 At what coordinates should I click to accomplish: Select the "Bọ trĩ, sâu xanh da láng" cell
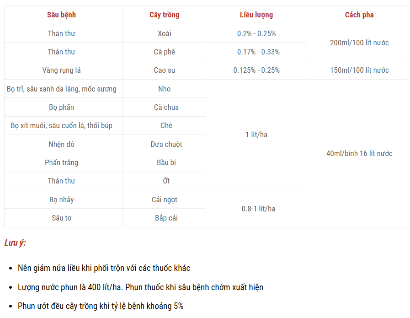(x=61, y=89)
